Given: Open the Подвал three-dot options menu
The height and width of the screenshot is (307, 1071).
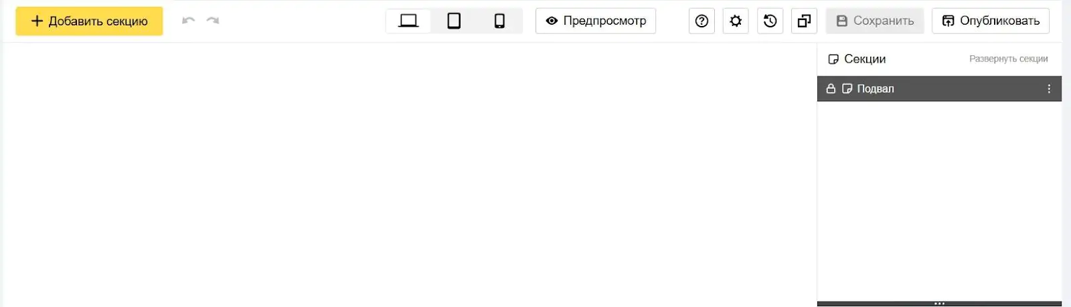Looking at the screenshot, I should point(1049,89).
